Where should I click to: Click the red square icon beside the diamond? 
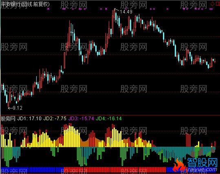(x=218, y=4)
